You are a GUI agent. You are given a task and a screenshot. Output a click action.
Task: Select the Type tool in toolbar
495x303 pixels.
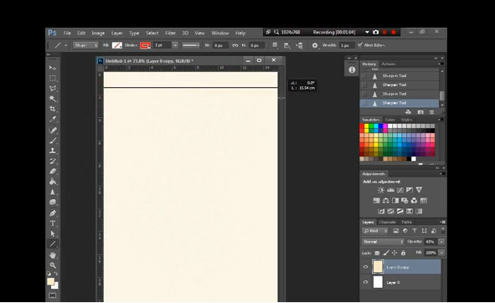click(x=53, y=223)
